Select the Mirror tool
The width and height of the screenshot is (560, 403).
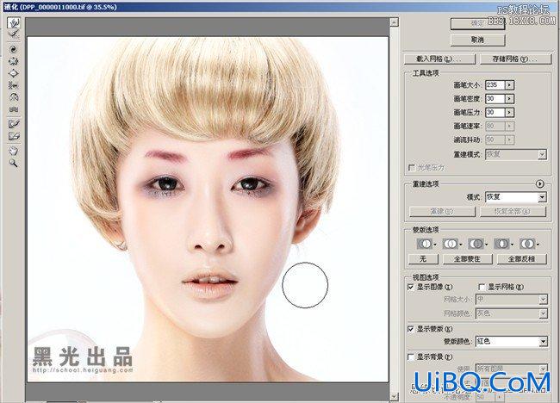[x=14, y=97]
